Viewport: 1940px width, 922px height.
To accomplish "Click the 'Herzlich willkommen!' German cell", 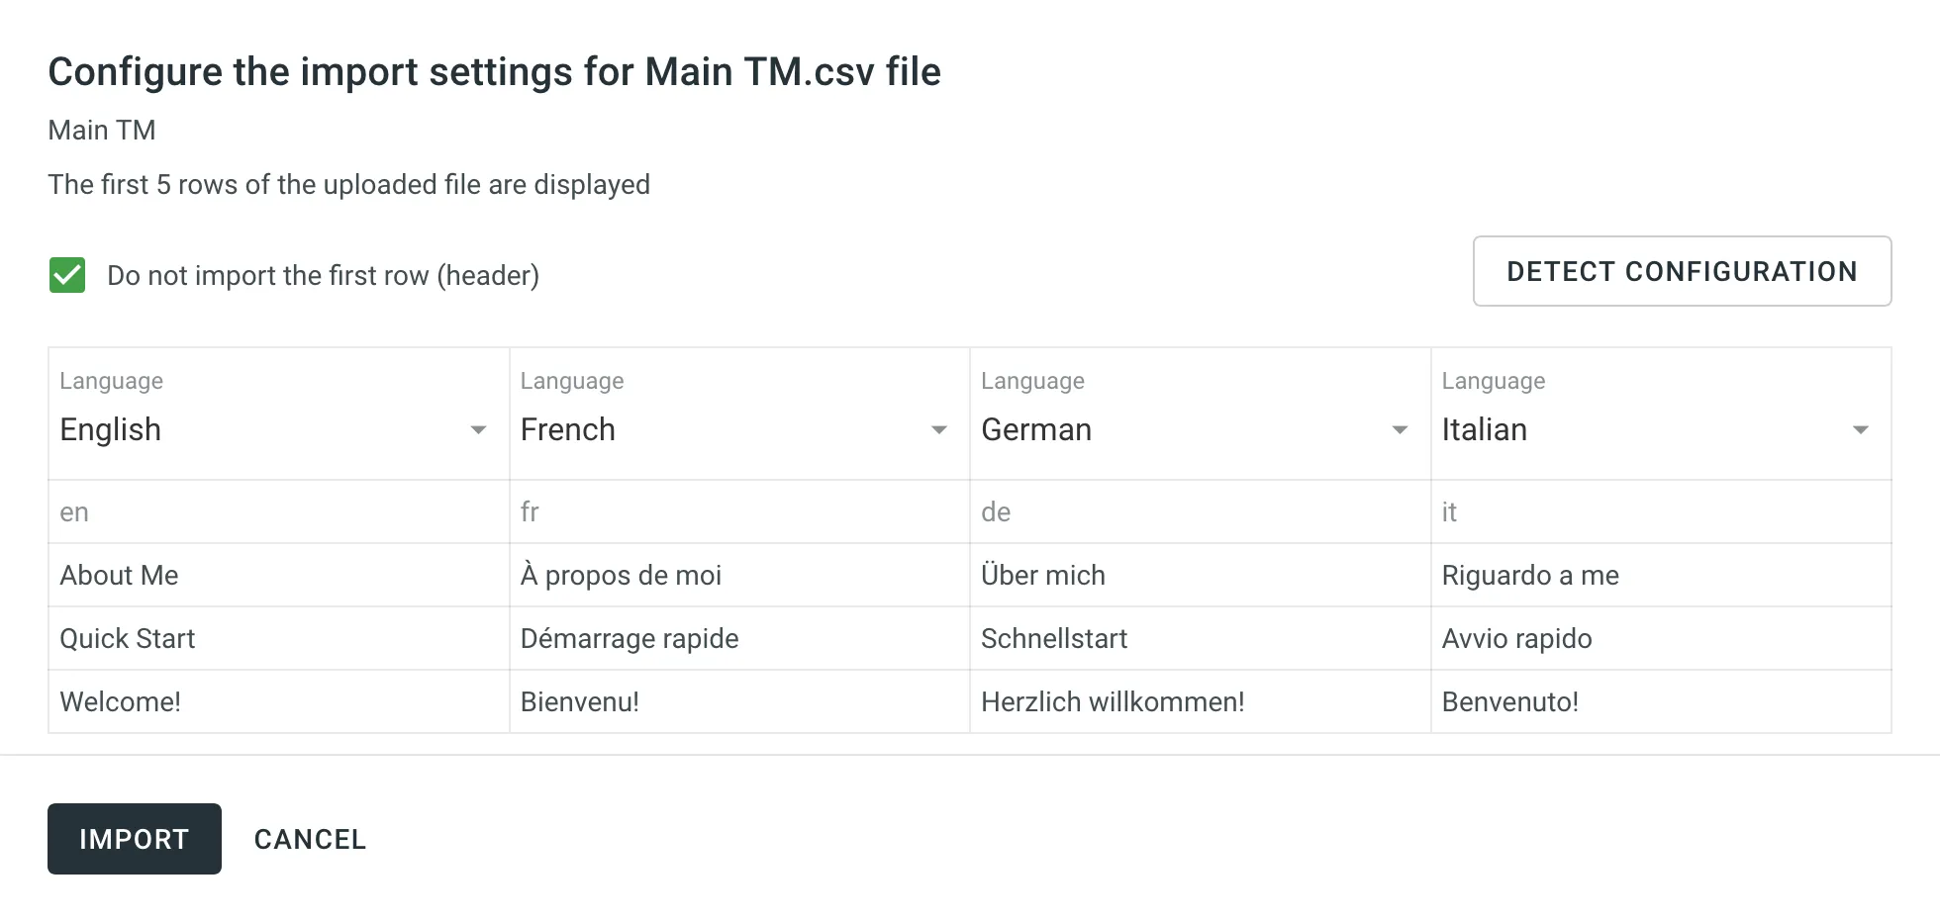I will pyautogui.click(x=1113, y=701).
